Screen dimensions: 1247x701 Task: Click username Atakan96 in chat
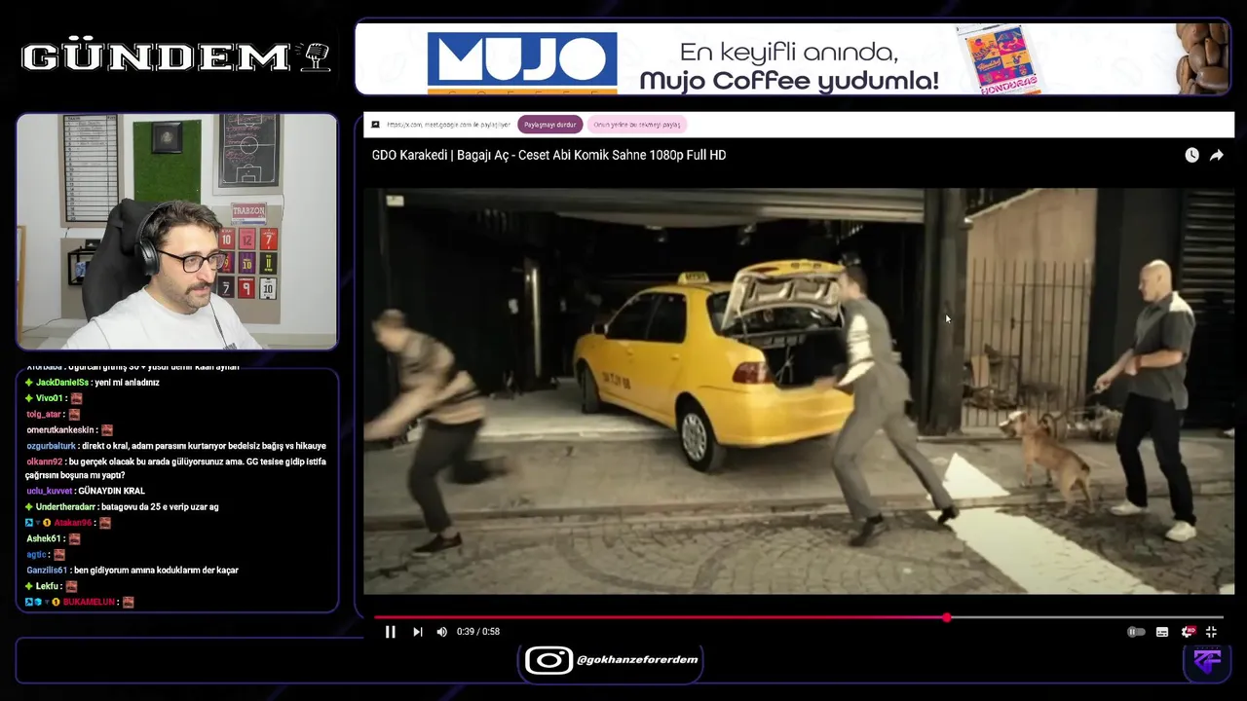click(x=73, y=523)
